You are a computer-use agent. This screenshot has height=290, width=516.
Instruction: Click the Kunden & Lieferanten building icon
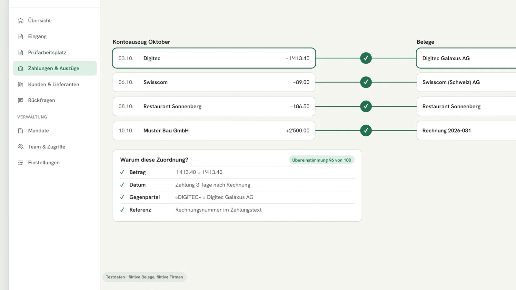click(x=21, y=84)
